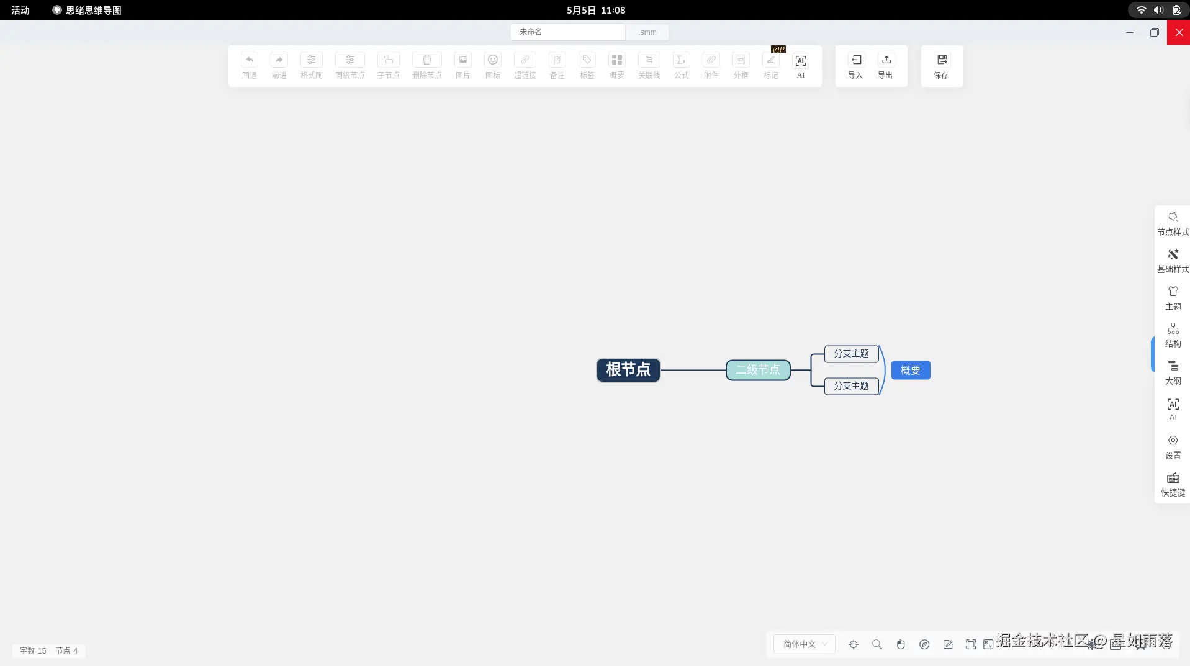Viewport: 1190px width, 666px height.
Task: Open the 结构 structure panel
Action: point(1173,335)
